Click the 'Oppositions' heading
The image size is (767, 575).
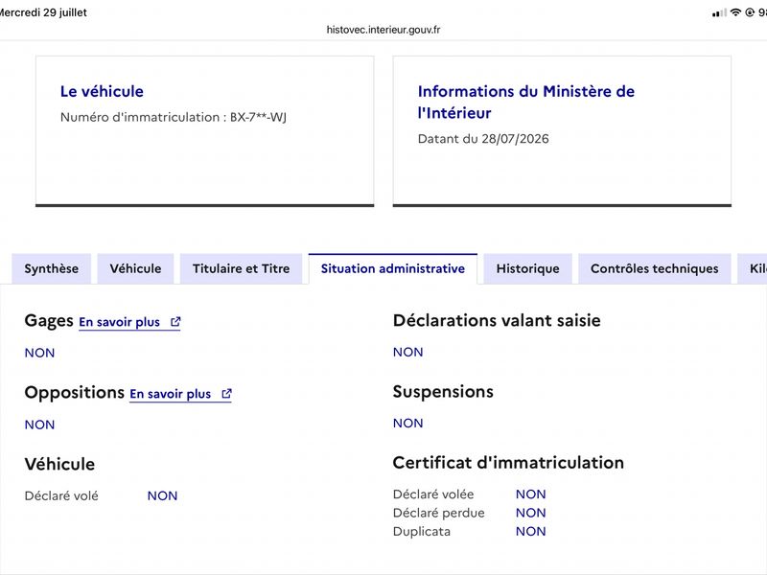pos(75,393)
